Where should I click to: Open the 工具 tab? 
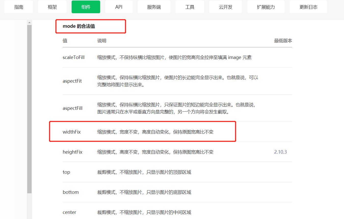[x=190, y=7]
